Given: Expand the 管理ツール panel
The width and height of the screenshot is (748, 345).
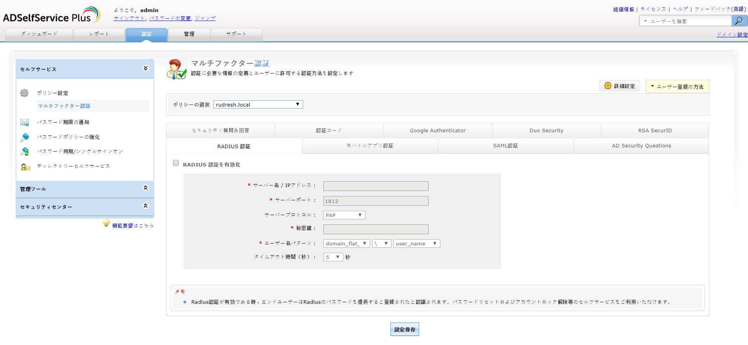Looking at the screenshot, I should pos(145,188).
